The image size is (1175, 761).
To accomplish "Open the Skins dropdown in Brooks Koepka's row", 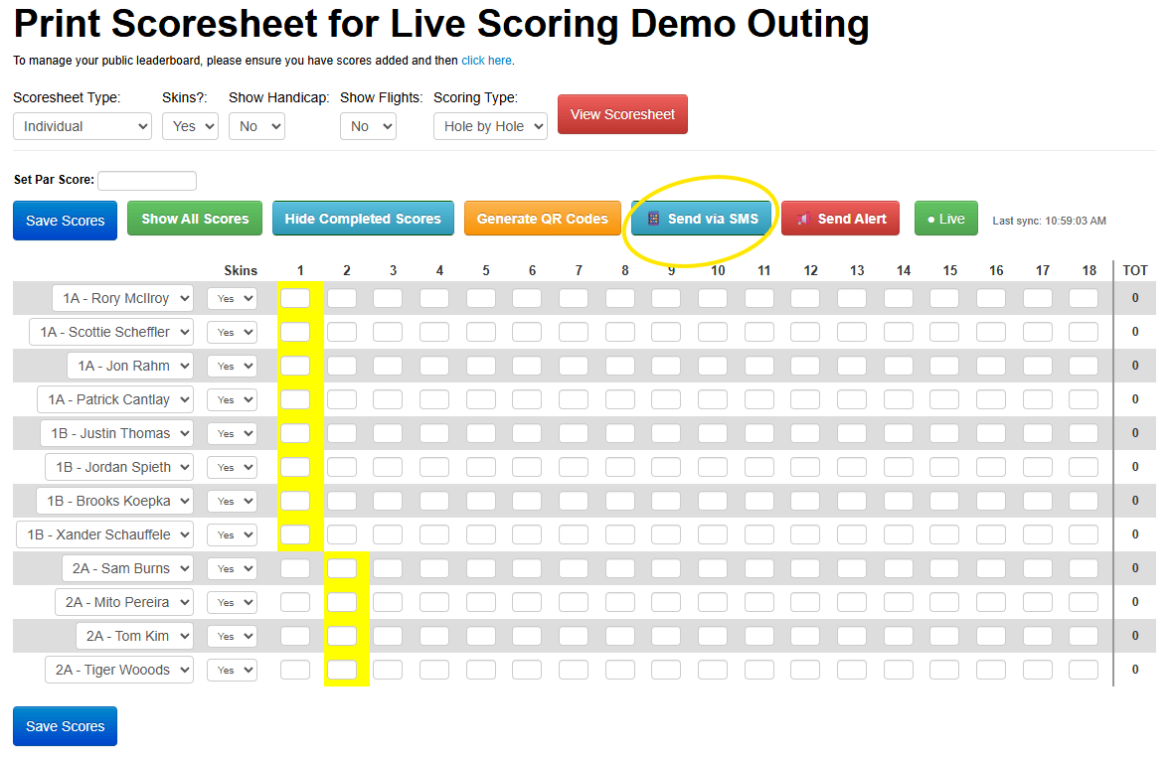I will [x=233, y=501].
